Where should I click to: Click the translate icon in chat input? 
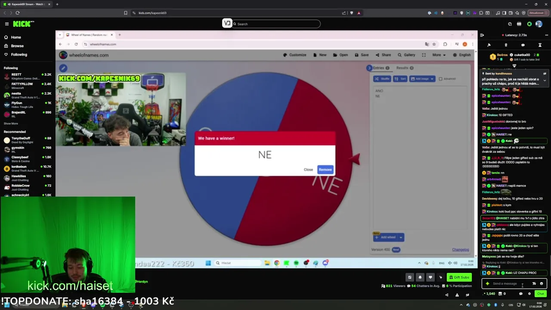(534, 284)
